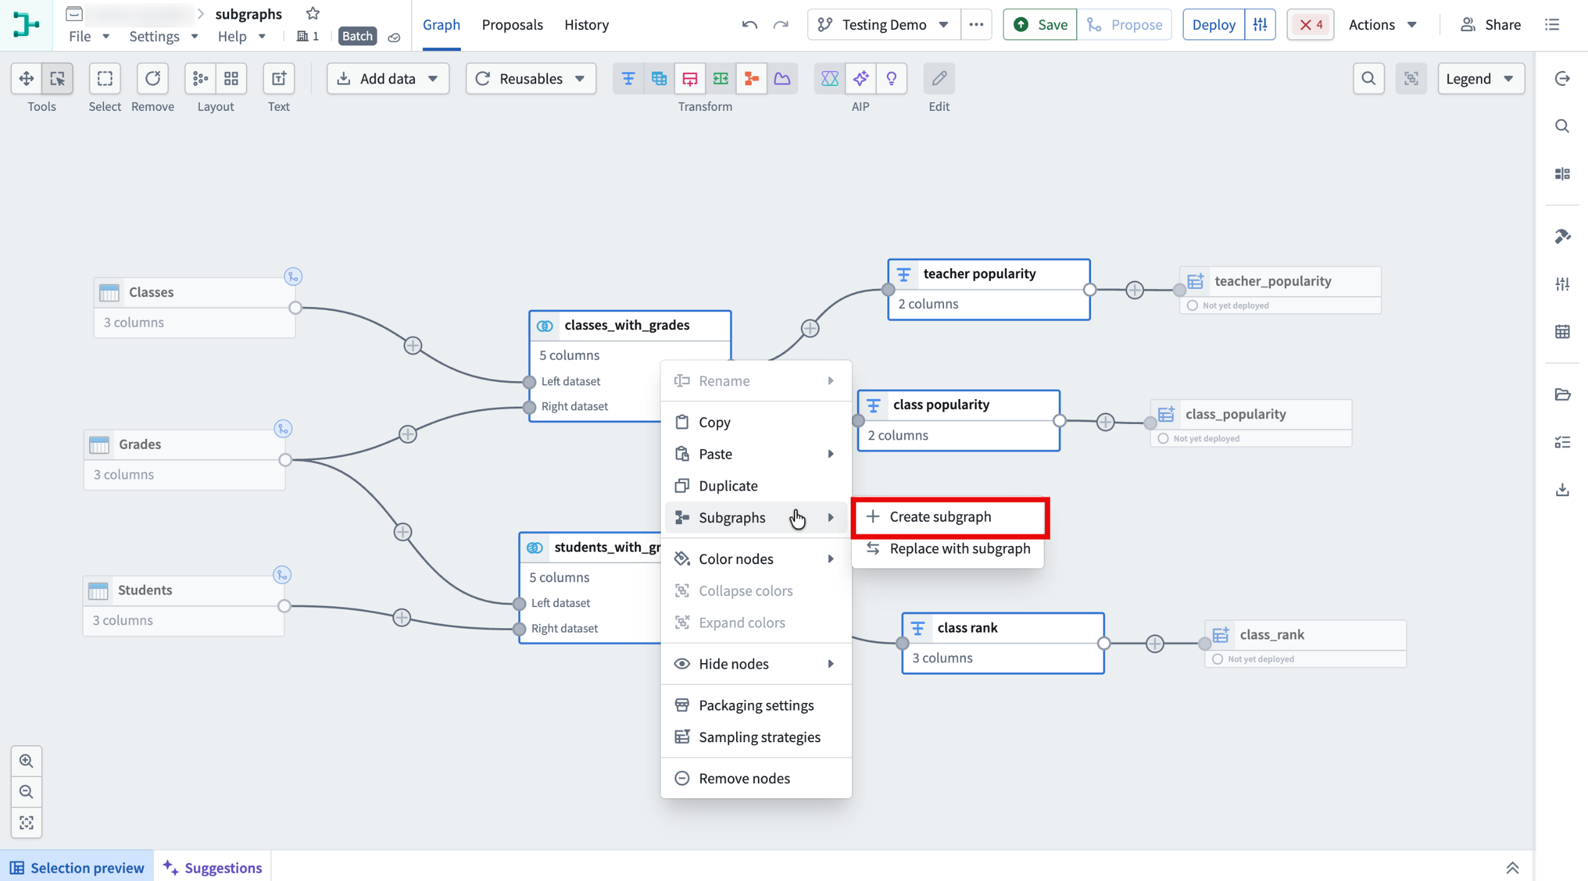Image resolution: width=1588 pixels, height=881 pixels.
Task: Open the right sidebar checklist icon
Action: coord(1562,442)
